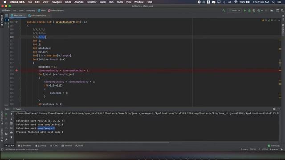Screen dimensions: 285x160
Task: Open the Run tool window button
Action: (x=10, y=146)
